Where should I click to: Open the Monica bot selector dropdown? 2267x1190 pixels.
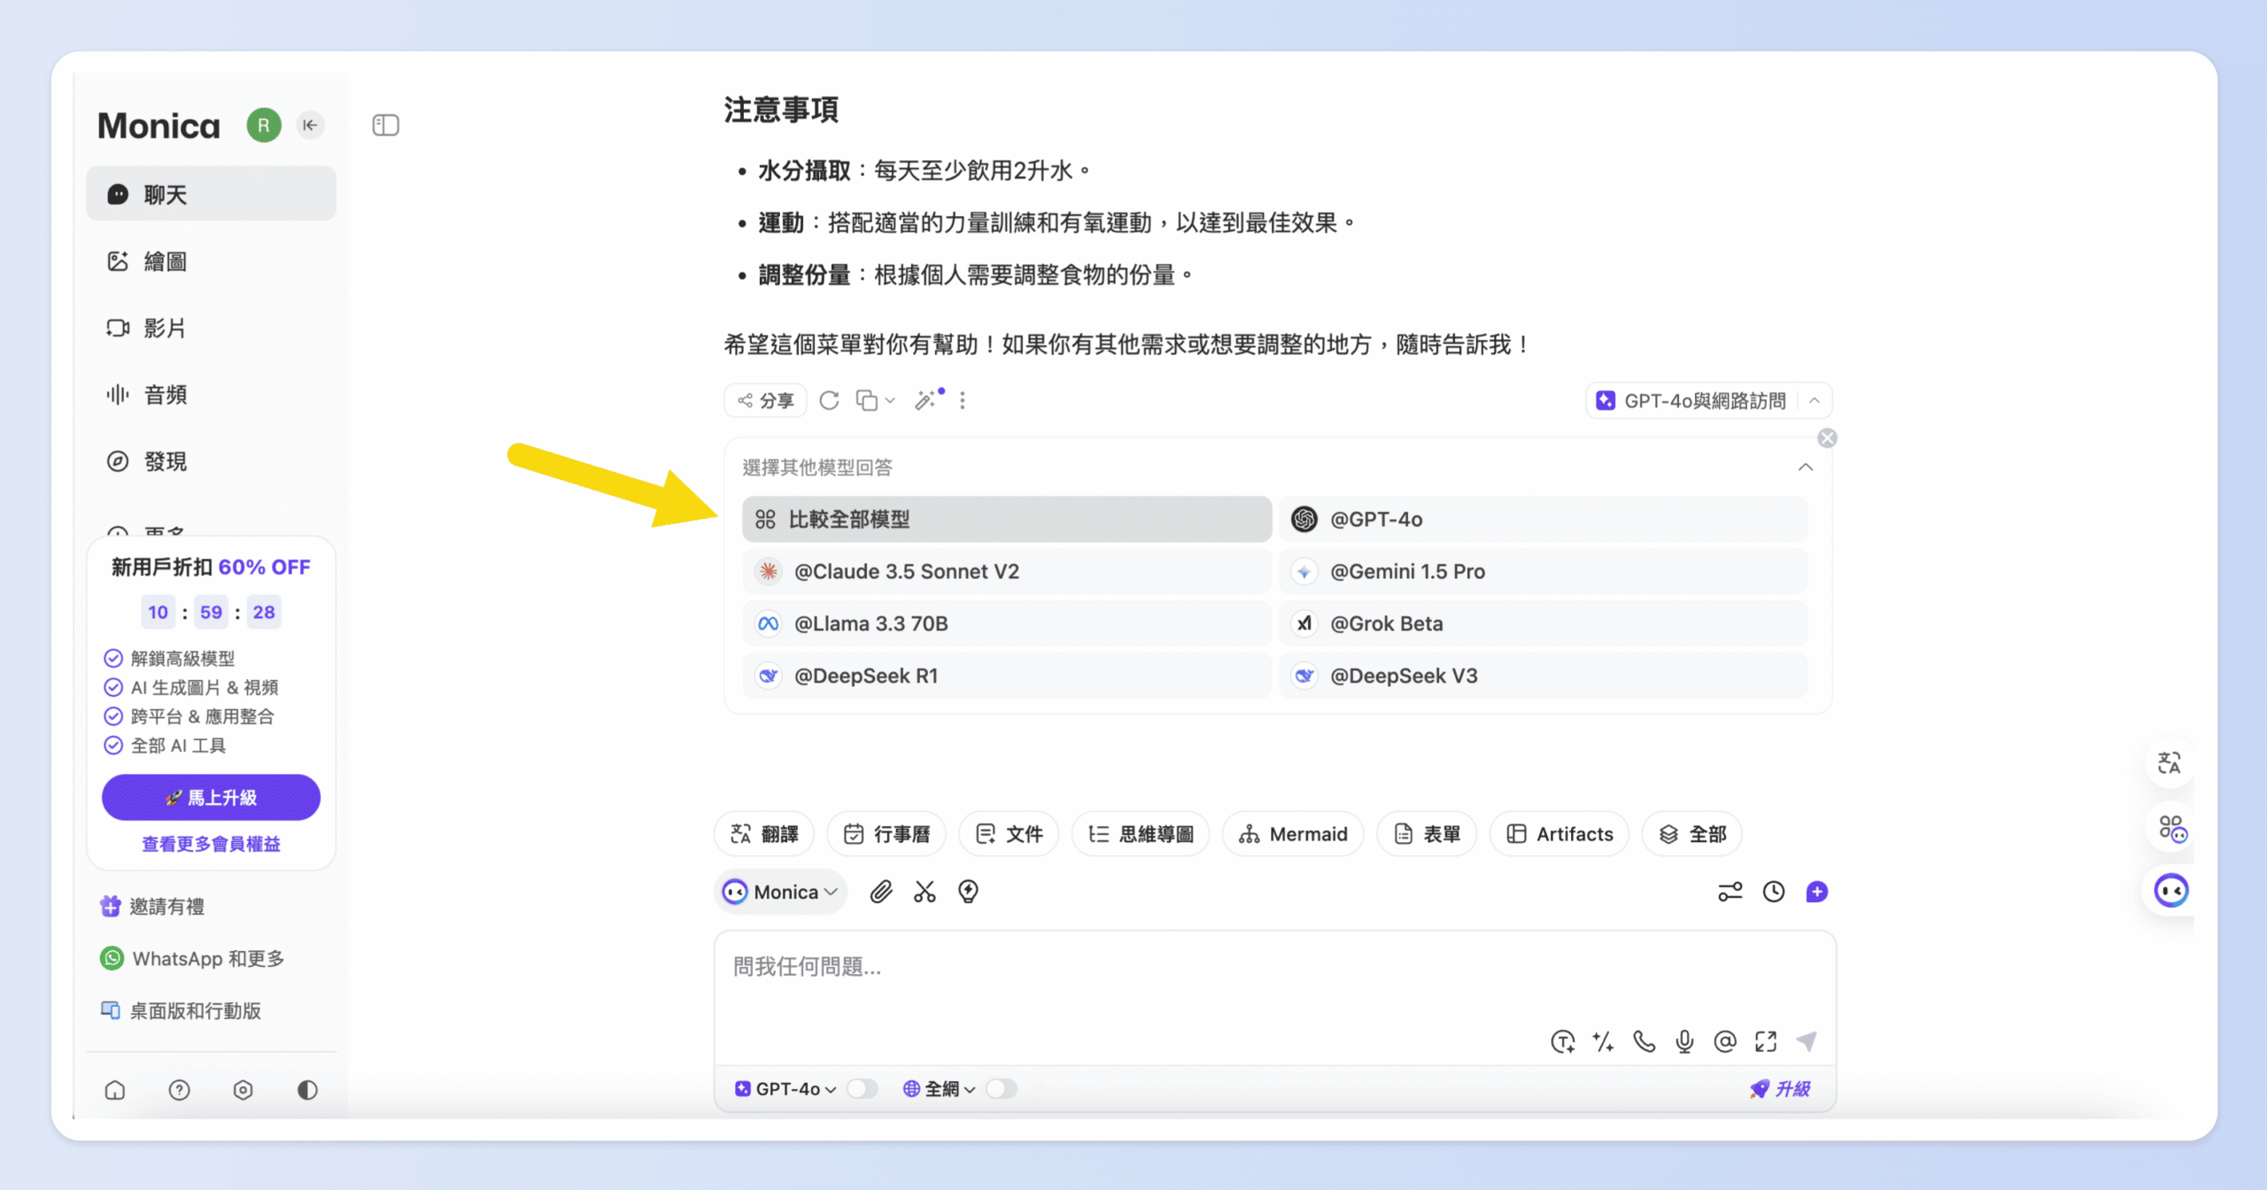[x=780, y=892]
